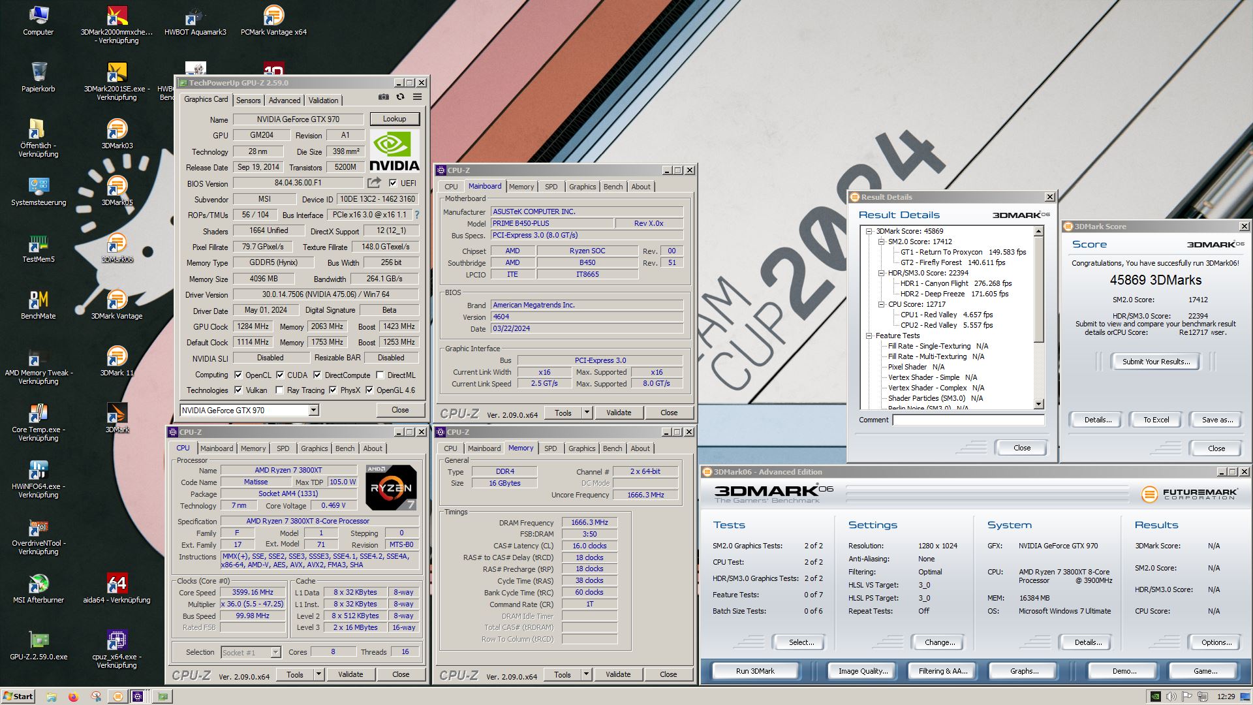This screenshot has width=1253, height=705.
Task: Toggle DirectML checkbox
Action: click(x=380, y=375)
